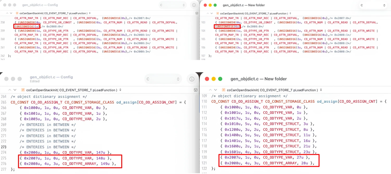Jump to next item in Edited Config window
This screenshot has width=391, height=174.
pos(15,90)
